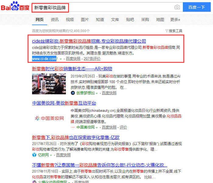
Task: Click the 火爆化妆品招商网 source favicon
Action: (34, 182)
